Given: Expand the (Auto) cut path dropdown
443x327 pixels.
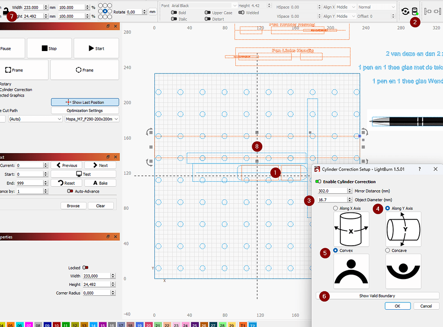Looking at the screenshot, I should (x=35, y=119).
